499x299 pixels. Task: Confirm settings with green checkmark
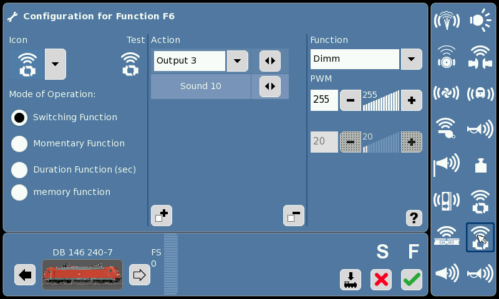412,280
